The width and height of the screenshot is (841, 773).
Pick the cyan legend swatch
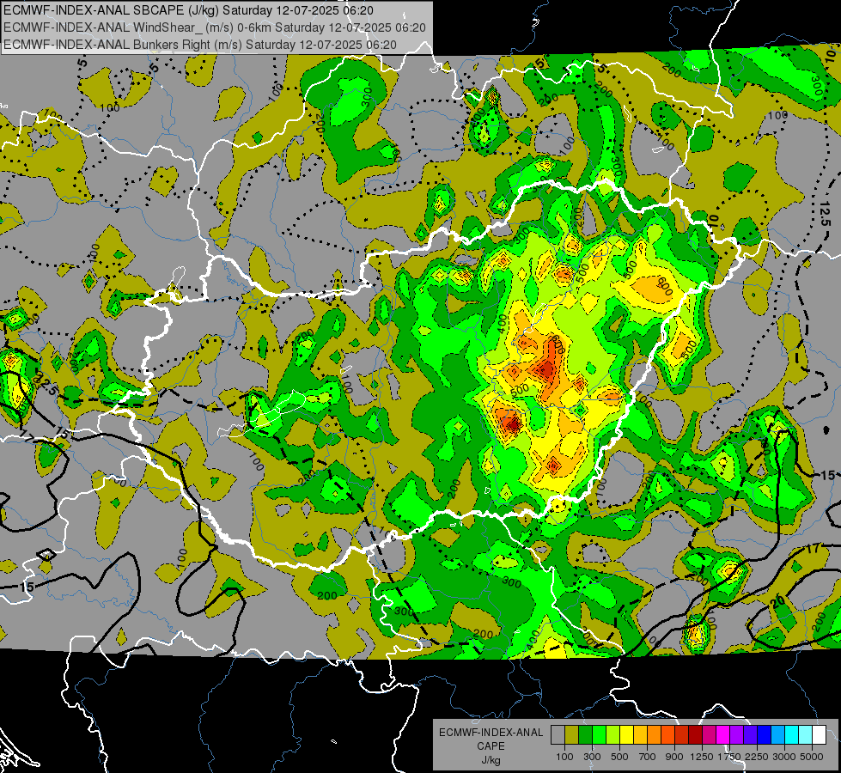(792, 735)
